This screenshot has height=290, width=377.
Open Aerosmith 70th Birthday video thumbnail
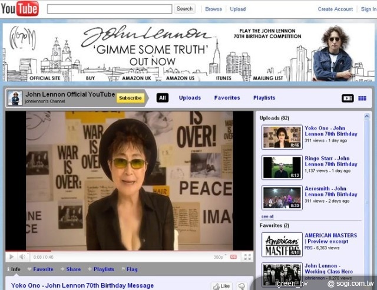pyautogui.click(x=282, y=197)
